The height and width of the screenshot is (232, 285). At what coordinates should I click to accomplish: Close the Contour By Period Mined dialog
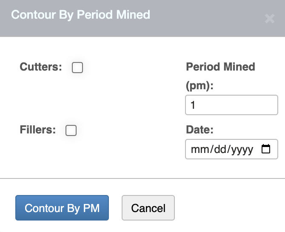pos(269,18)
